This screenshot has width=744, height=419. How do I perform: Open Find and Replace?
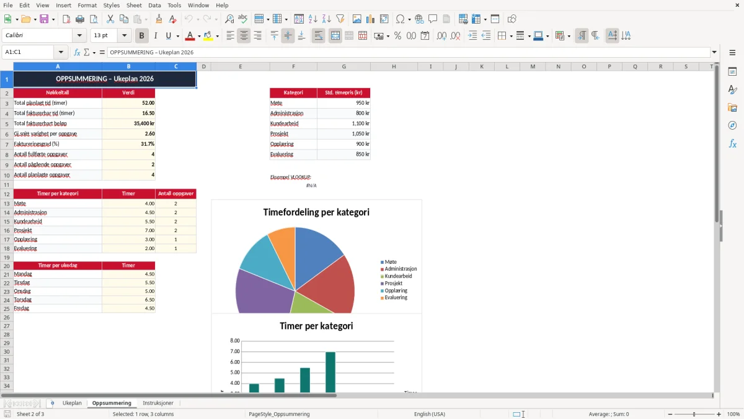pyautogui.click(x=229, y=19)
